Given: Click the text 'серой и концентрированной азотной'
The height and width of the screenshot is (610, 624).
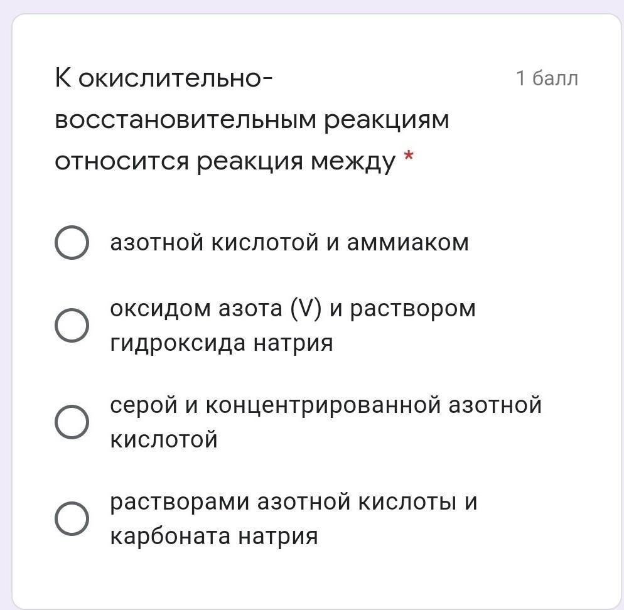Looking at the screenshot, I should click(x=325, y=405).
